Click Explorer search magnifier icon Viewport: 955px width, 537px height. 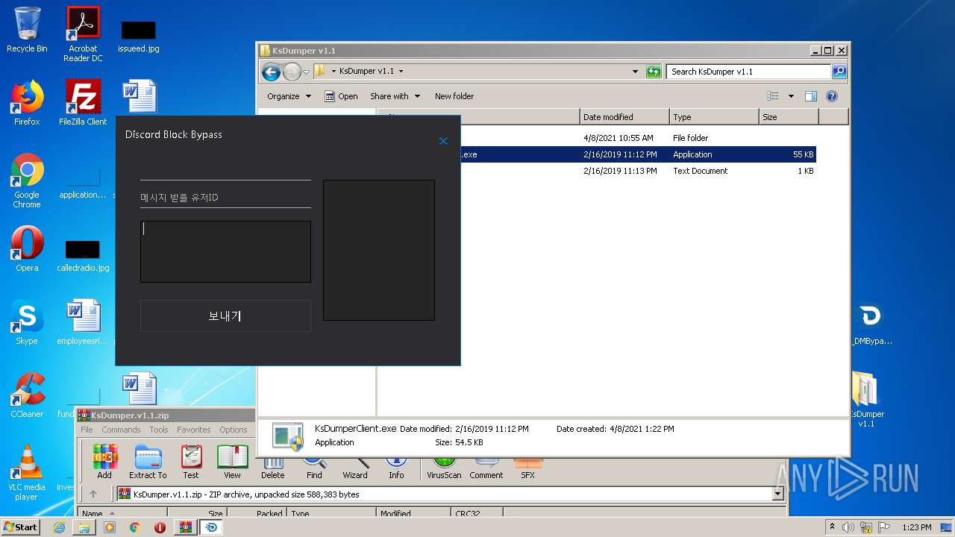point(839,72)
